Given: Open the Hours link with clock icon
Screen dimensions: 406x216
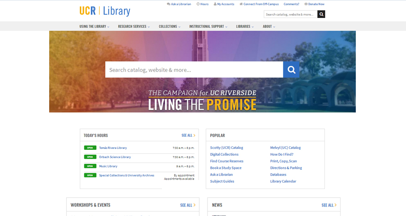Looking at the screenshot, I should [203, 4].
